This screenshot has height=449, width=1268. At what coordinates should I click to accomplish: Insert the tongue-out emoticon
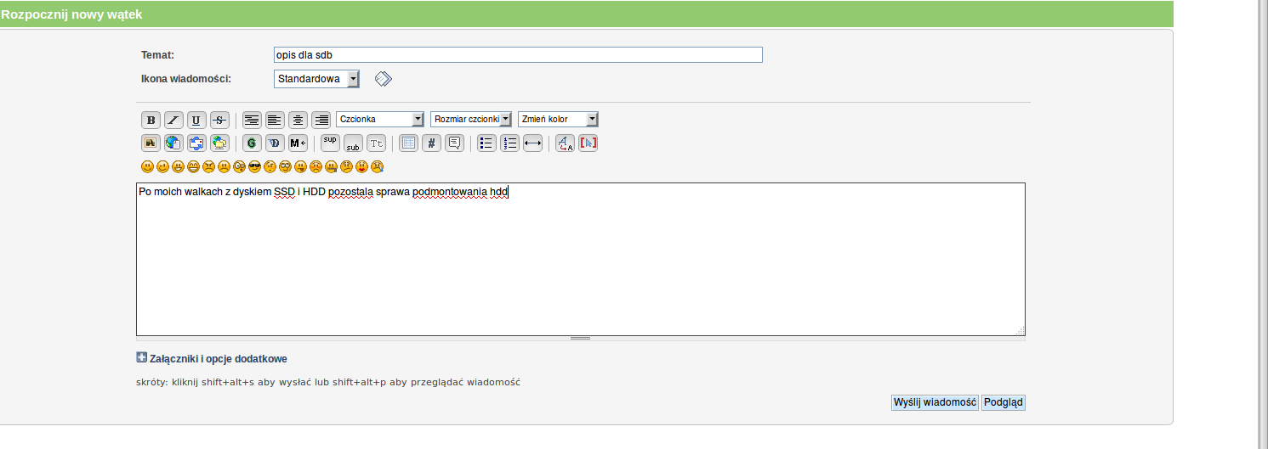pyautogui.click(x=300, y=166)
